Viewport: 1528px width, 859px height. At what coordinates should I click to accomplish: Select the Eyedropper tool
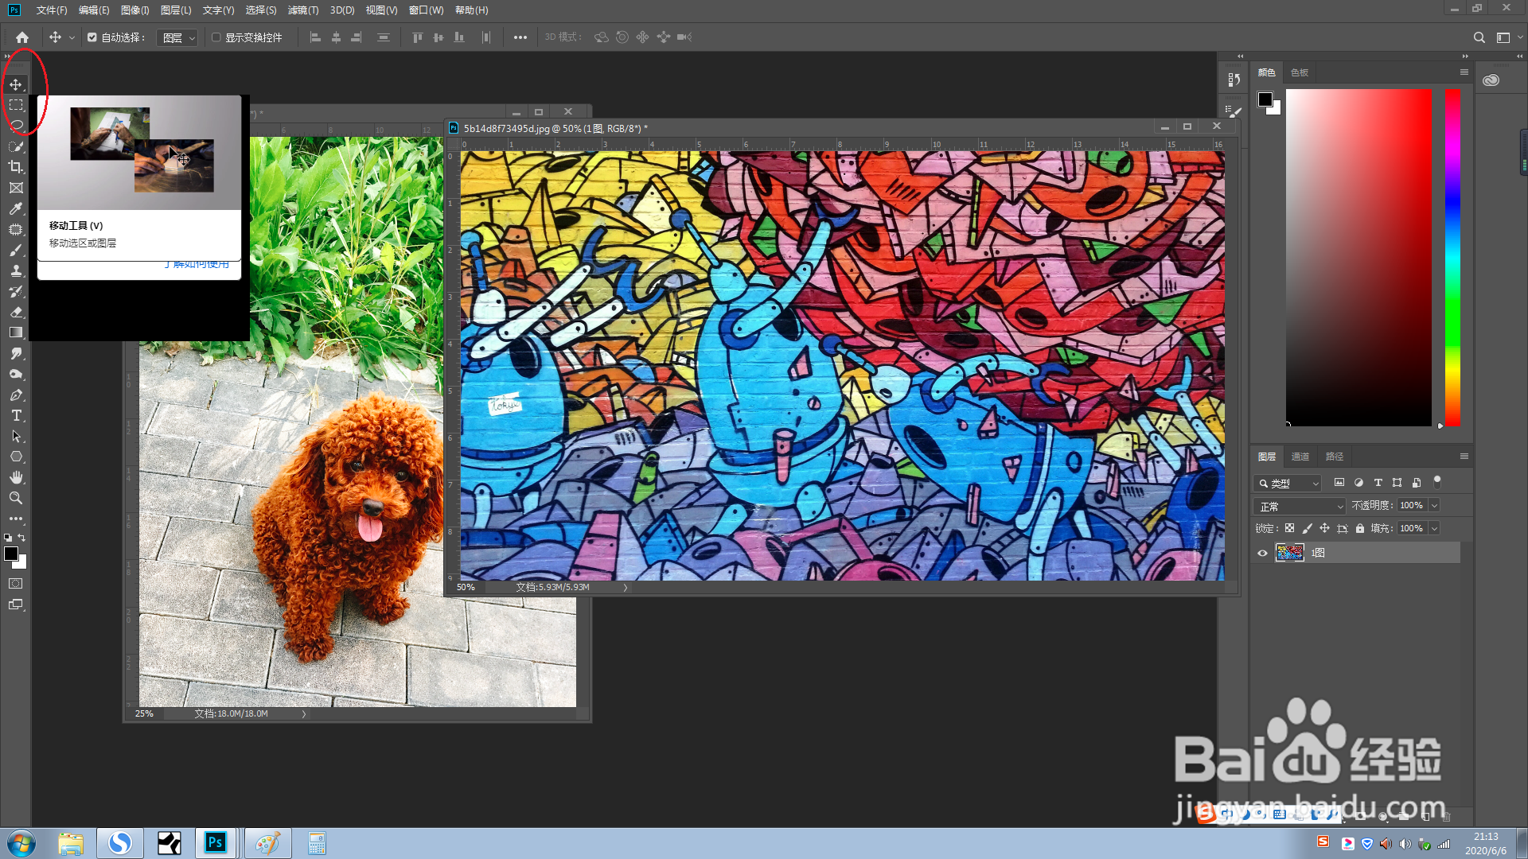(x=16, y=208)
